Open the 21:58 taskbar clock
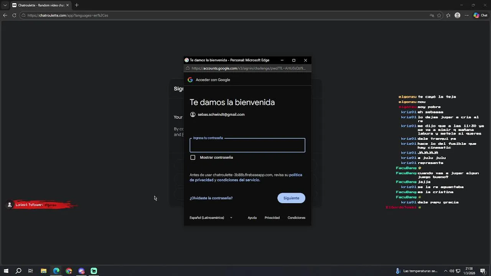 point(469,271)
